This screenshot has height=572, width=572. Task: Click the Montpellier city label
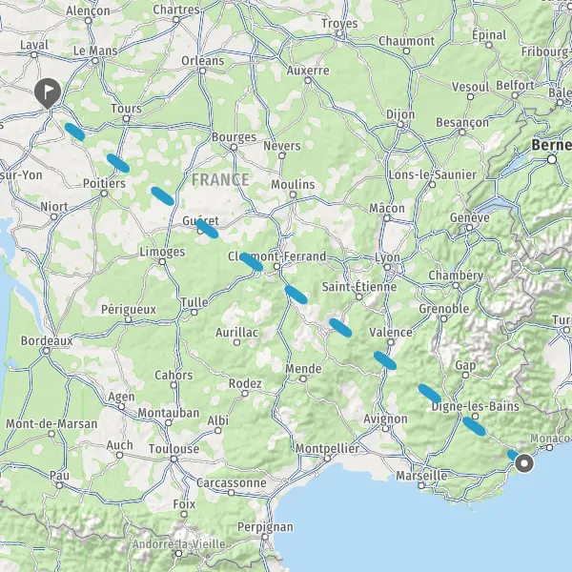[327, 448]
